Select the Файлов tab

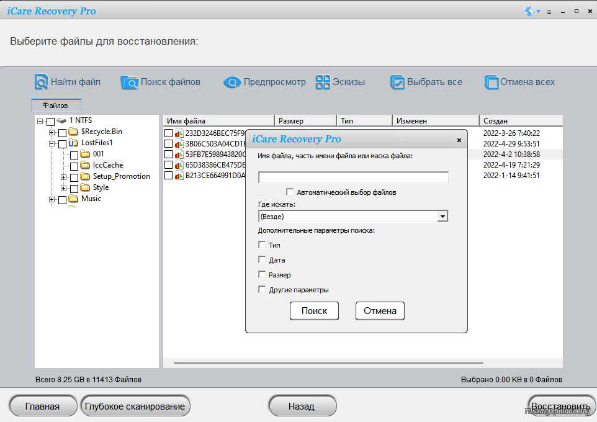pyautogui.click(x=55, y=105)
